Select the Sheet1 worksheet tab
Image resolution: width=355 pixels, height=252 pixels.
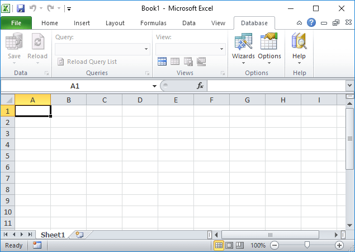tap(53, 235)
